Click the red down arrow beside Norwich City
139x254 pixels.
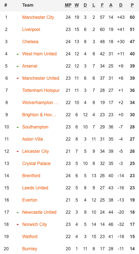point(18,225)
